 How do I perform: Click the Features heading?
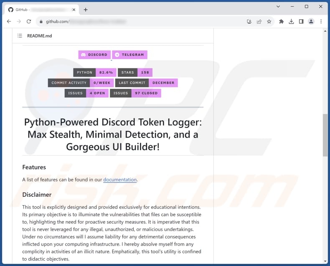[34, 167]
